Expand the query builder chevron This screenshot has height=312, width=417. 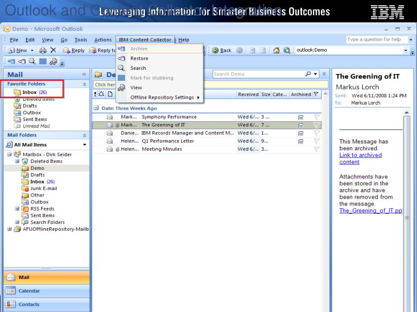324,74
